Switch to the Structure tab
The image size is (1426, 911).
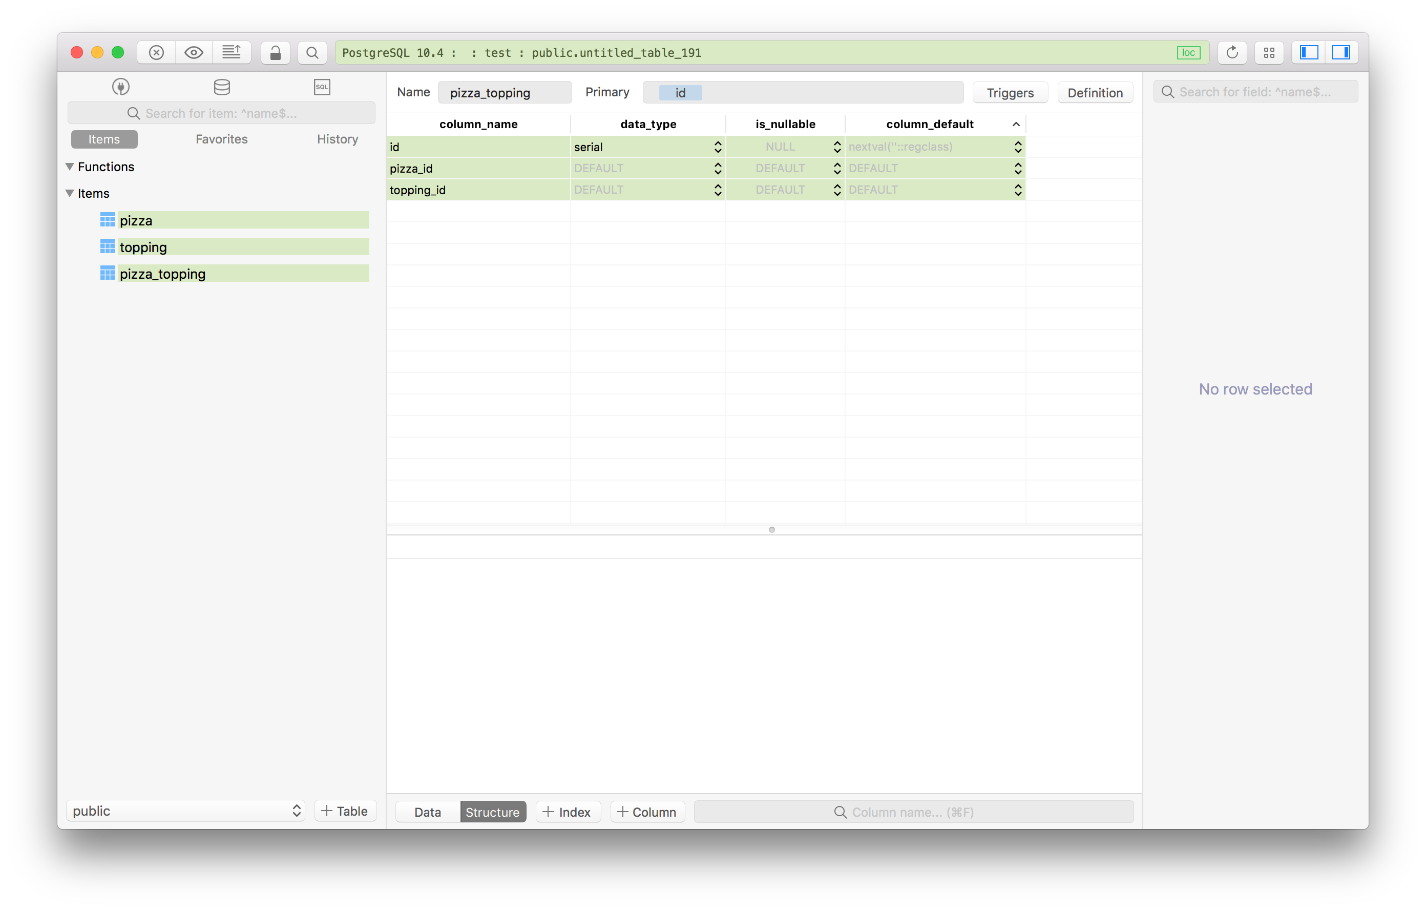[492, 812]
